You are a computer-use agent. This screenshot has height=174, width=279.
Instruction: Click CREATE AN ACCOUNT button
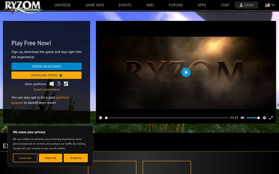(x=46, y=67)
